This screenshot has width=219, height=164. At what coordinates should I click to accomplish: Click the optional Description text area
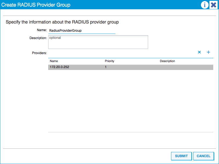(98, 42)
